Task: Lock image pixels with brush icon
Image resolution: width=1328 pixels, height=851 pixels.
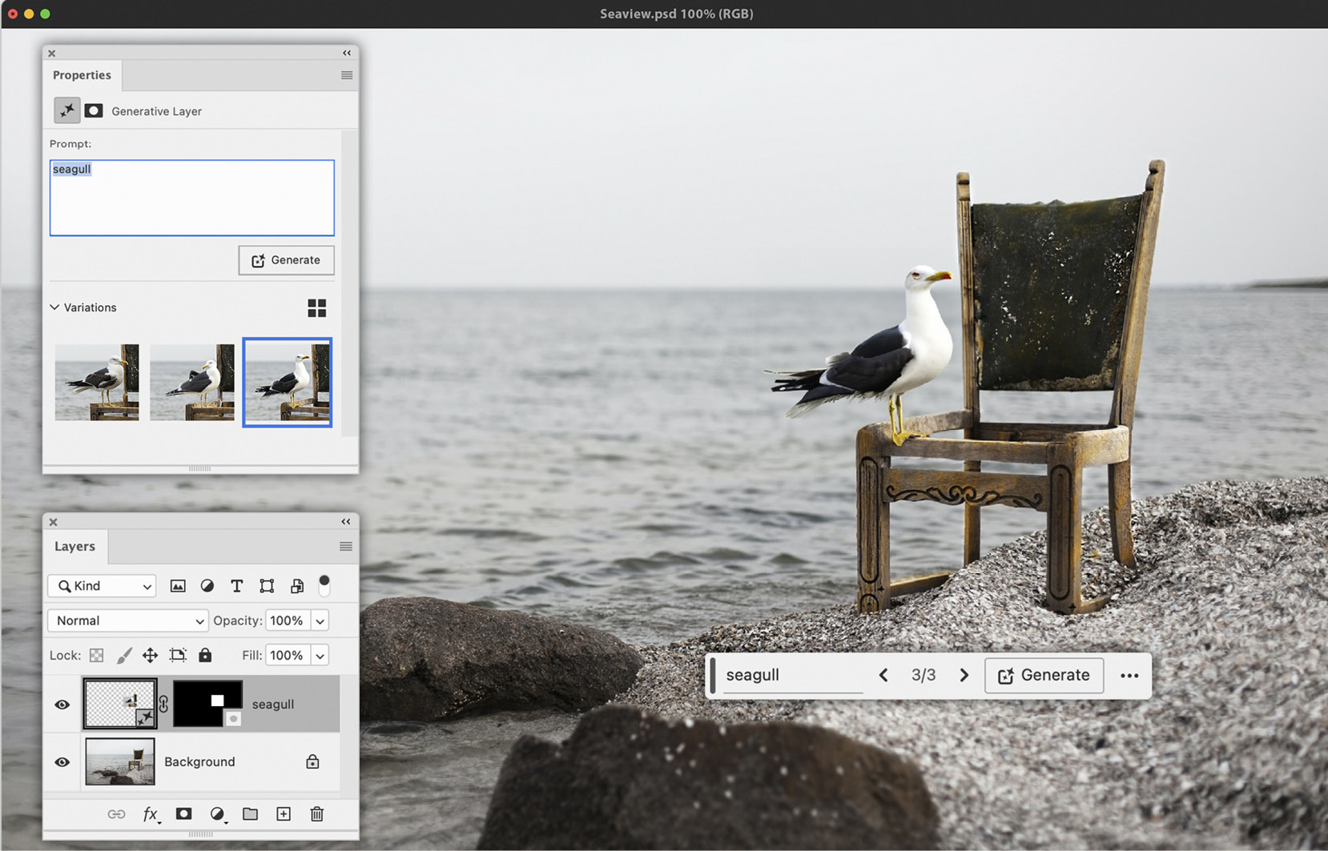Action: [123, 656]
